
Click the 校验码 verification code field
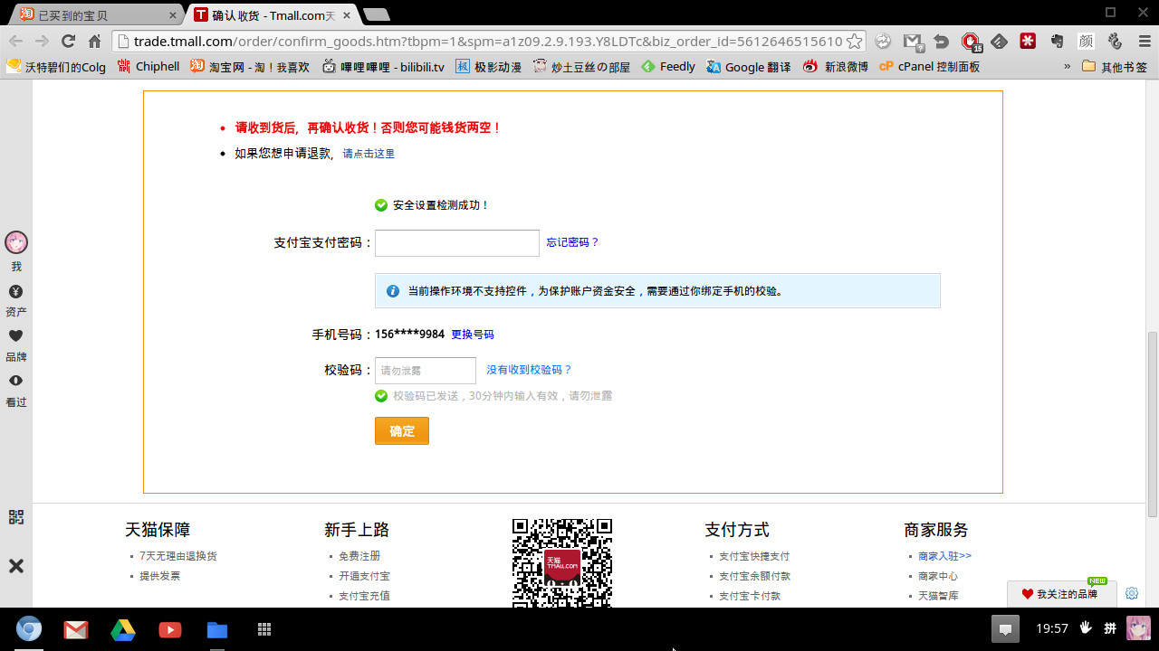[x=425, y=371]
